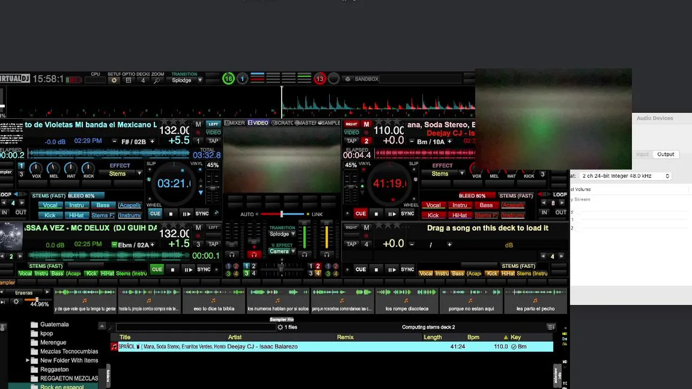Play/pause deck 1
Image resolution: width=692 pixels, height=389 pixels.
pyautogui.click(x=187, y=214)
